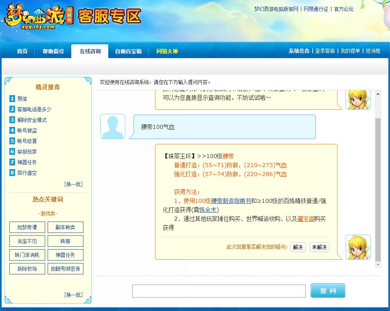Viewport: 390px width, 311px height.
Task: Refresh 精灵推荐 list with 换一批
Action: [73, 184]
